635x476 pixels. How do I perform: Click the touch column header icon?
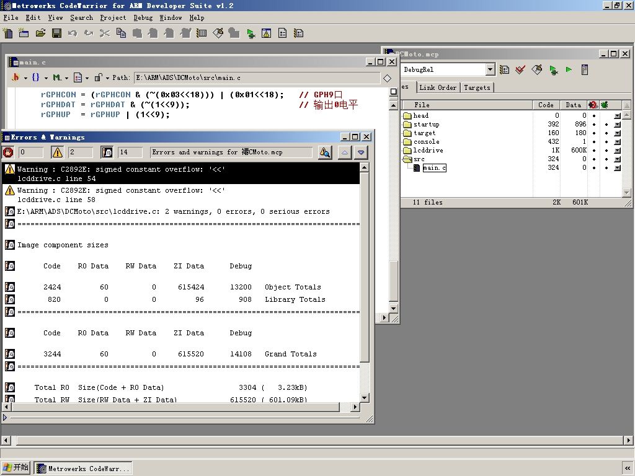pos(593,105)
